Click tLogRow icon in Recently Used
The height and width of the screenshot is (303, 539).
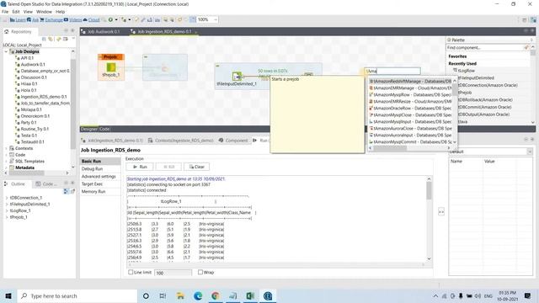coord(455,71)
